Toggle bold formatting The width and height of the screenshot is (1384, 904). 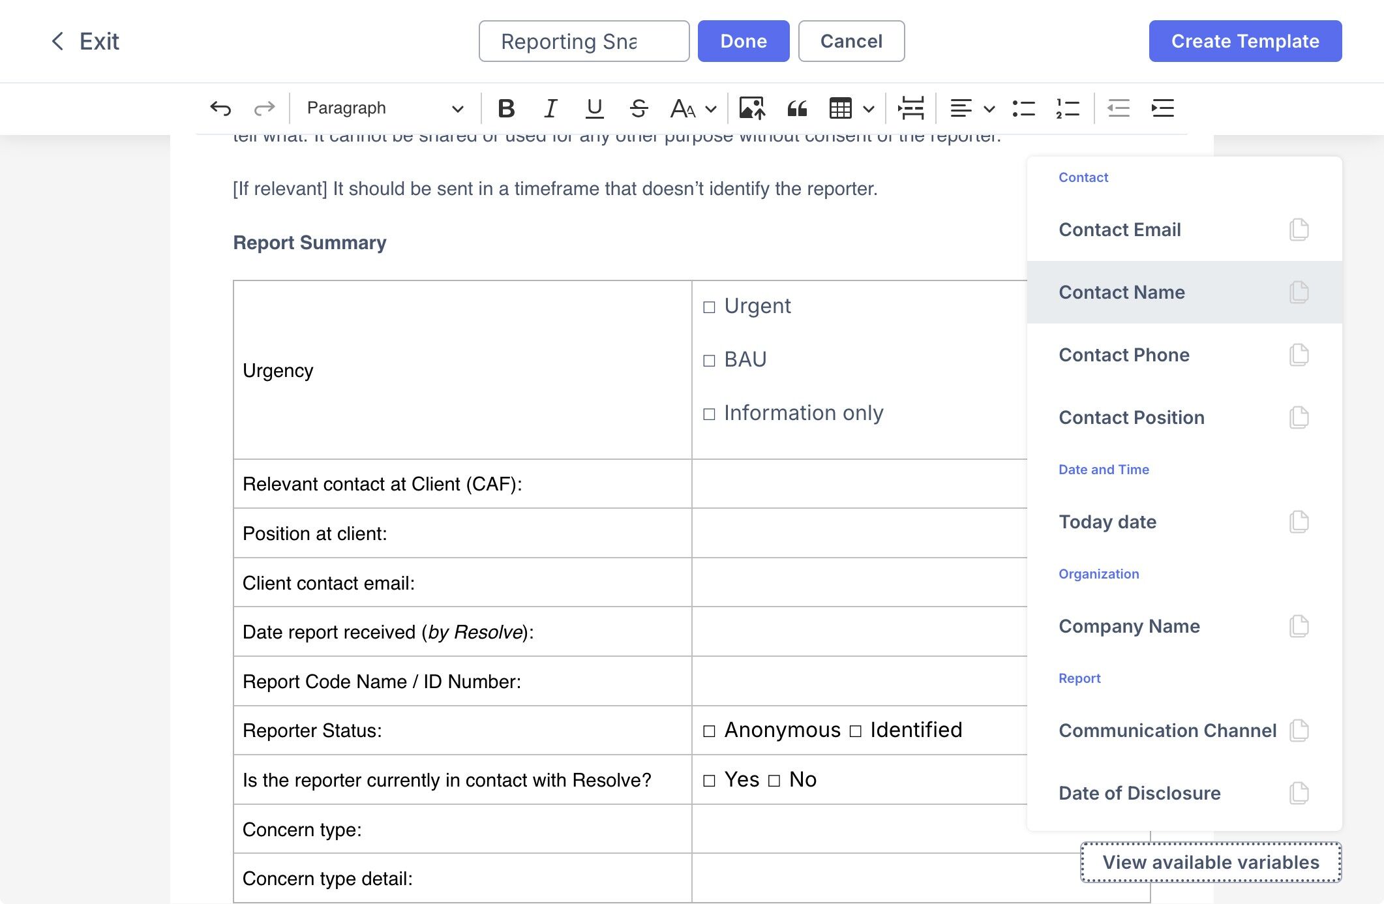pos(506,108)
